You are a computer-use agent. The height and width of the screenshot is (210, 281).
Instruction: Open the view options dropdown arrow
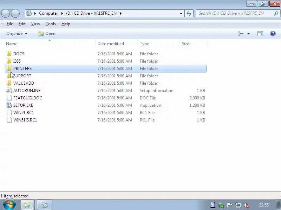tap(248, 34)
